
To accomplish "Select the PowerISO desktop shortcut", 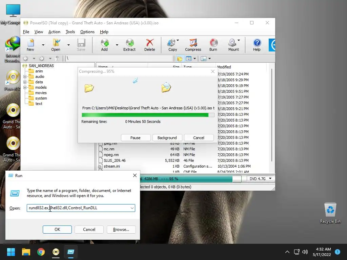I will click(x=13, y=80).
